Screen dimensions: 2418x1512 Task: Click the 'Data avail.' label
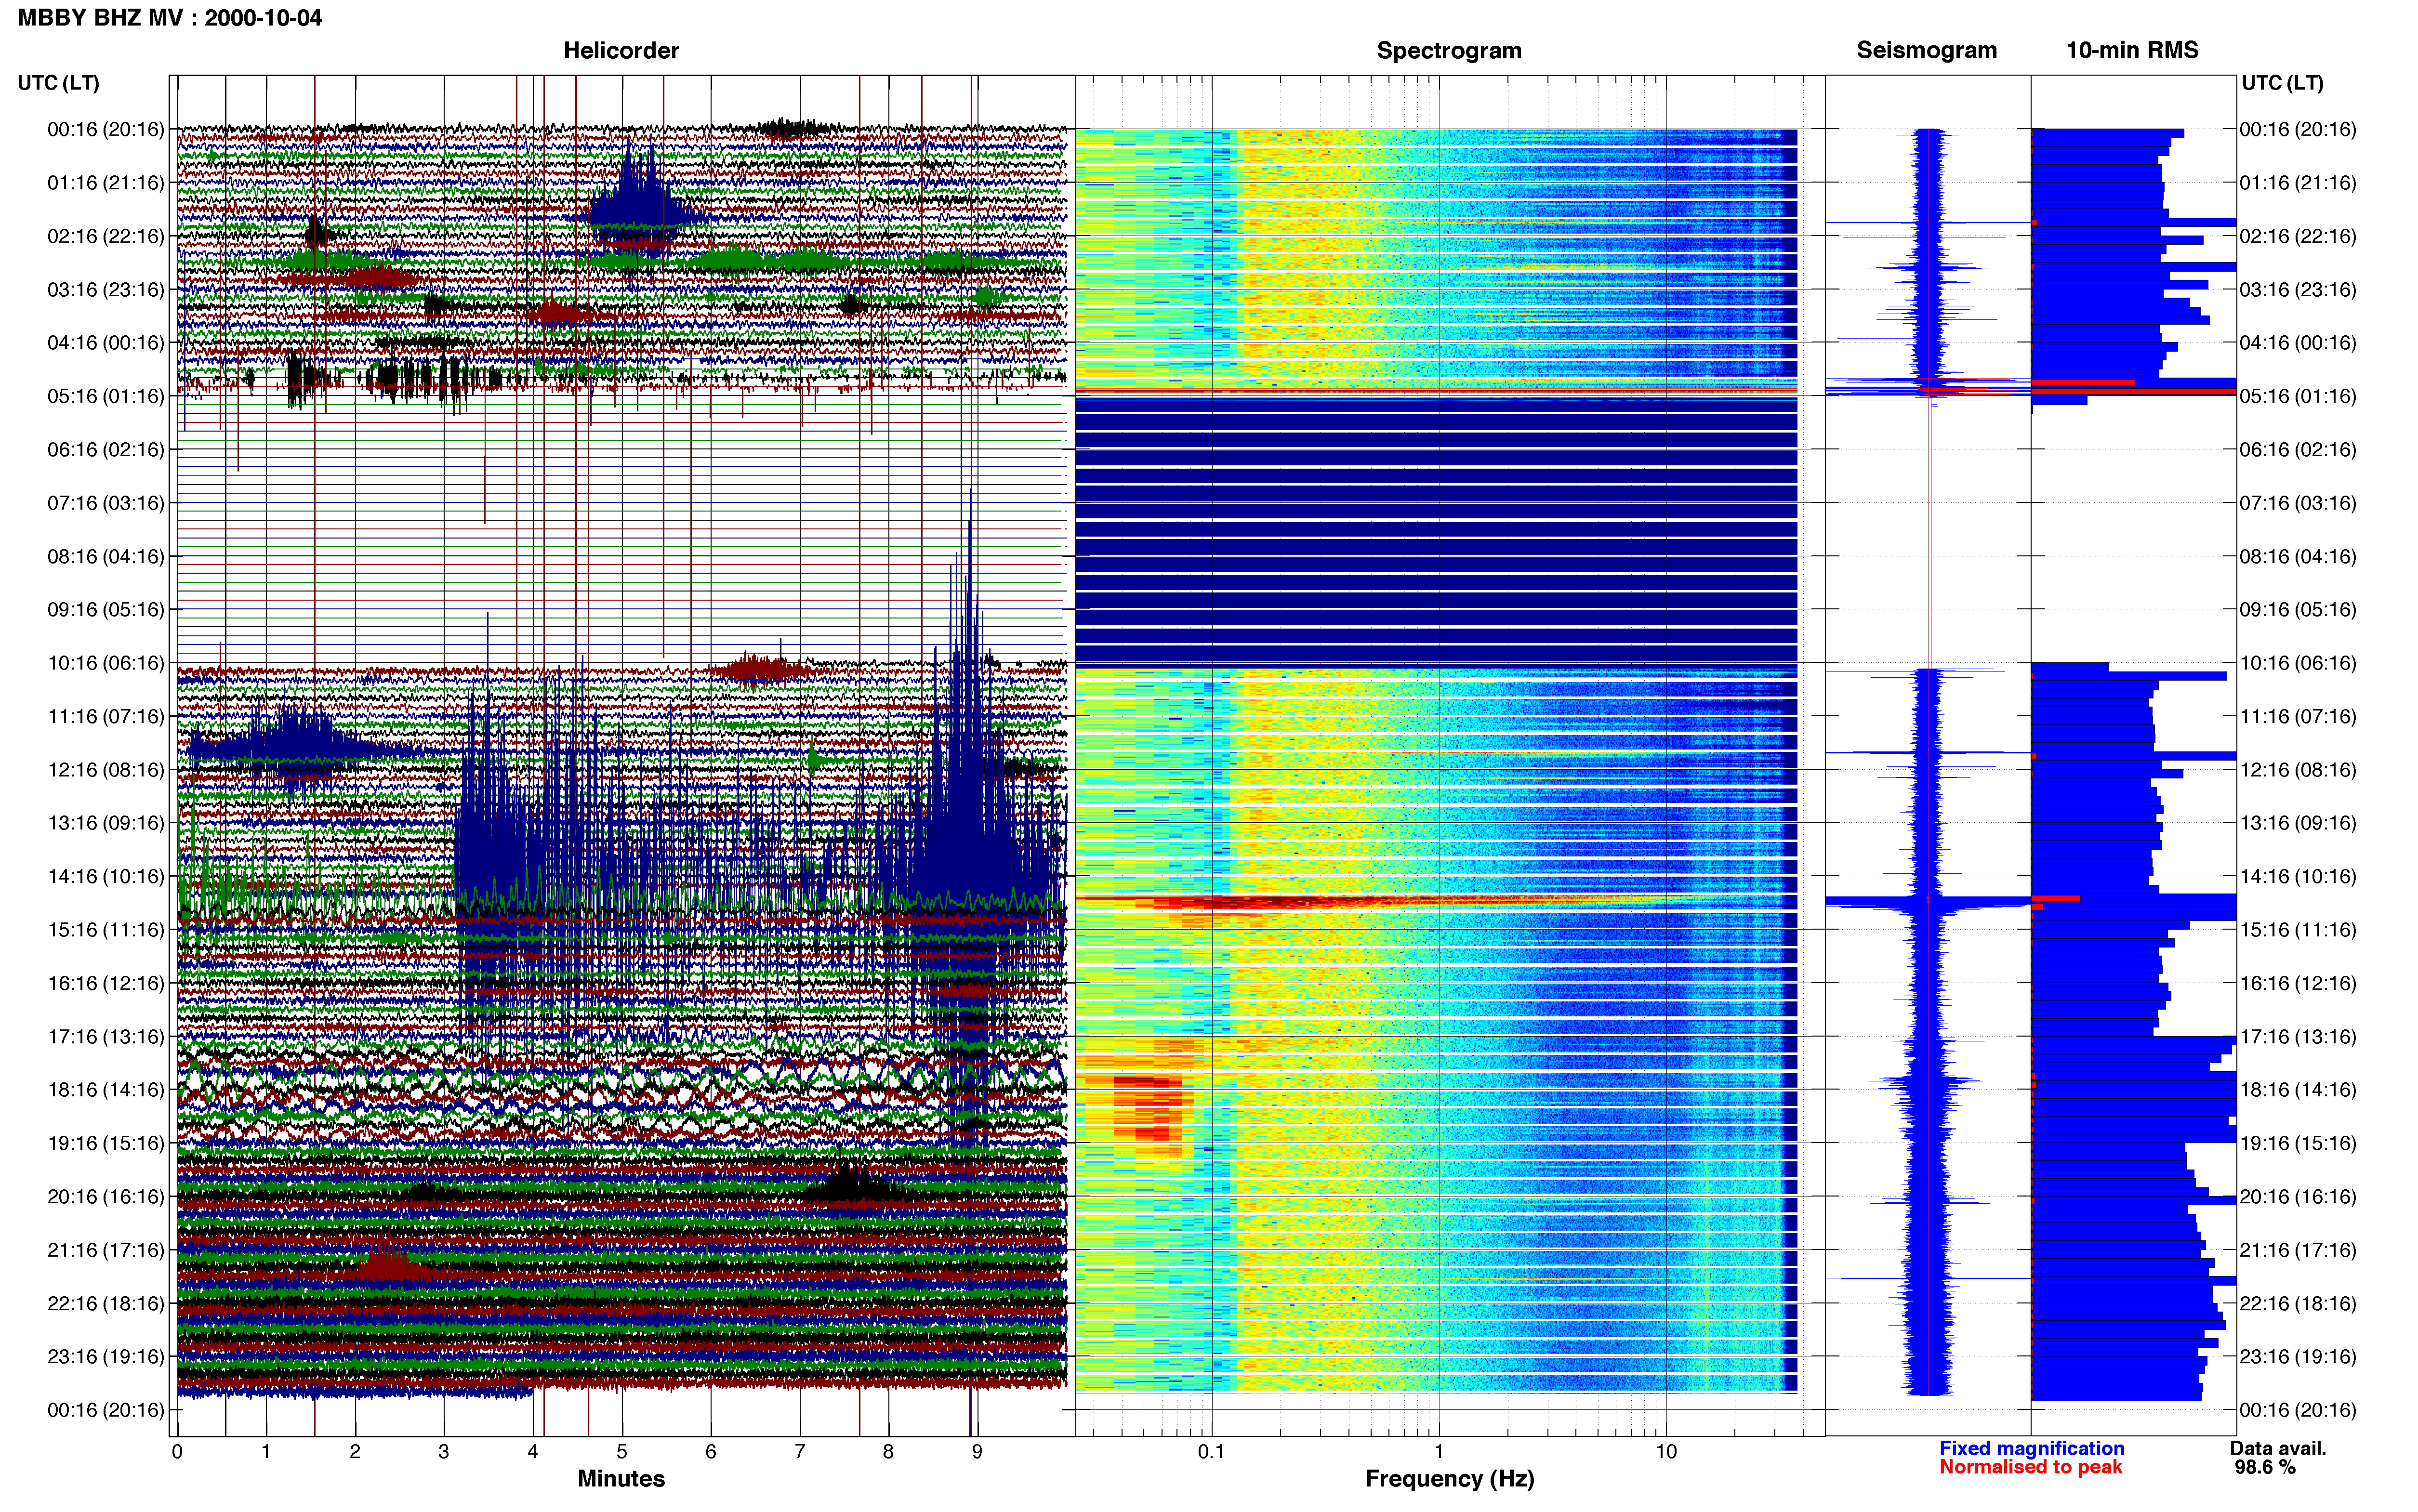click(x=2278, y=1448)
